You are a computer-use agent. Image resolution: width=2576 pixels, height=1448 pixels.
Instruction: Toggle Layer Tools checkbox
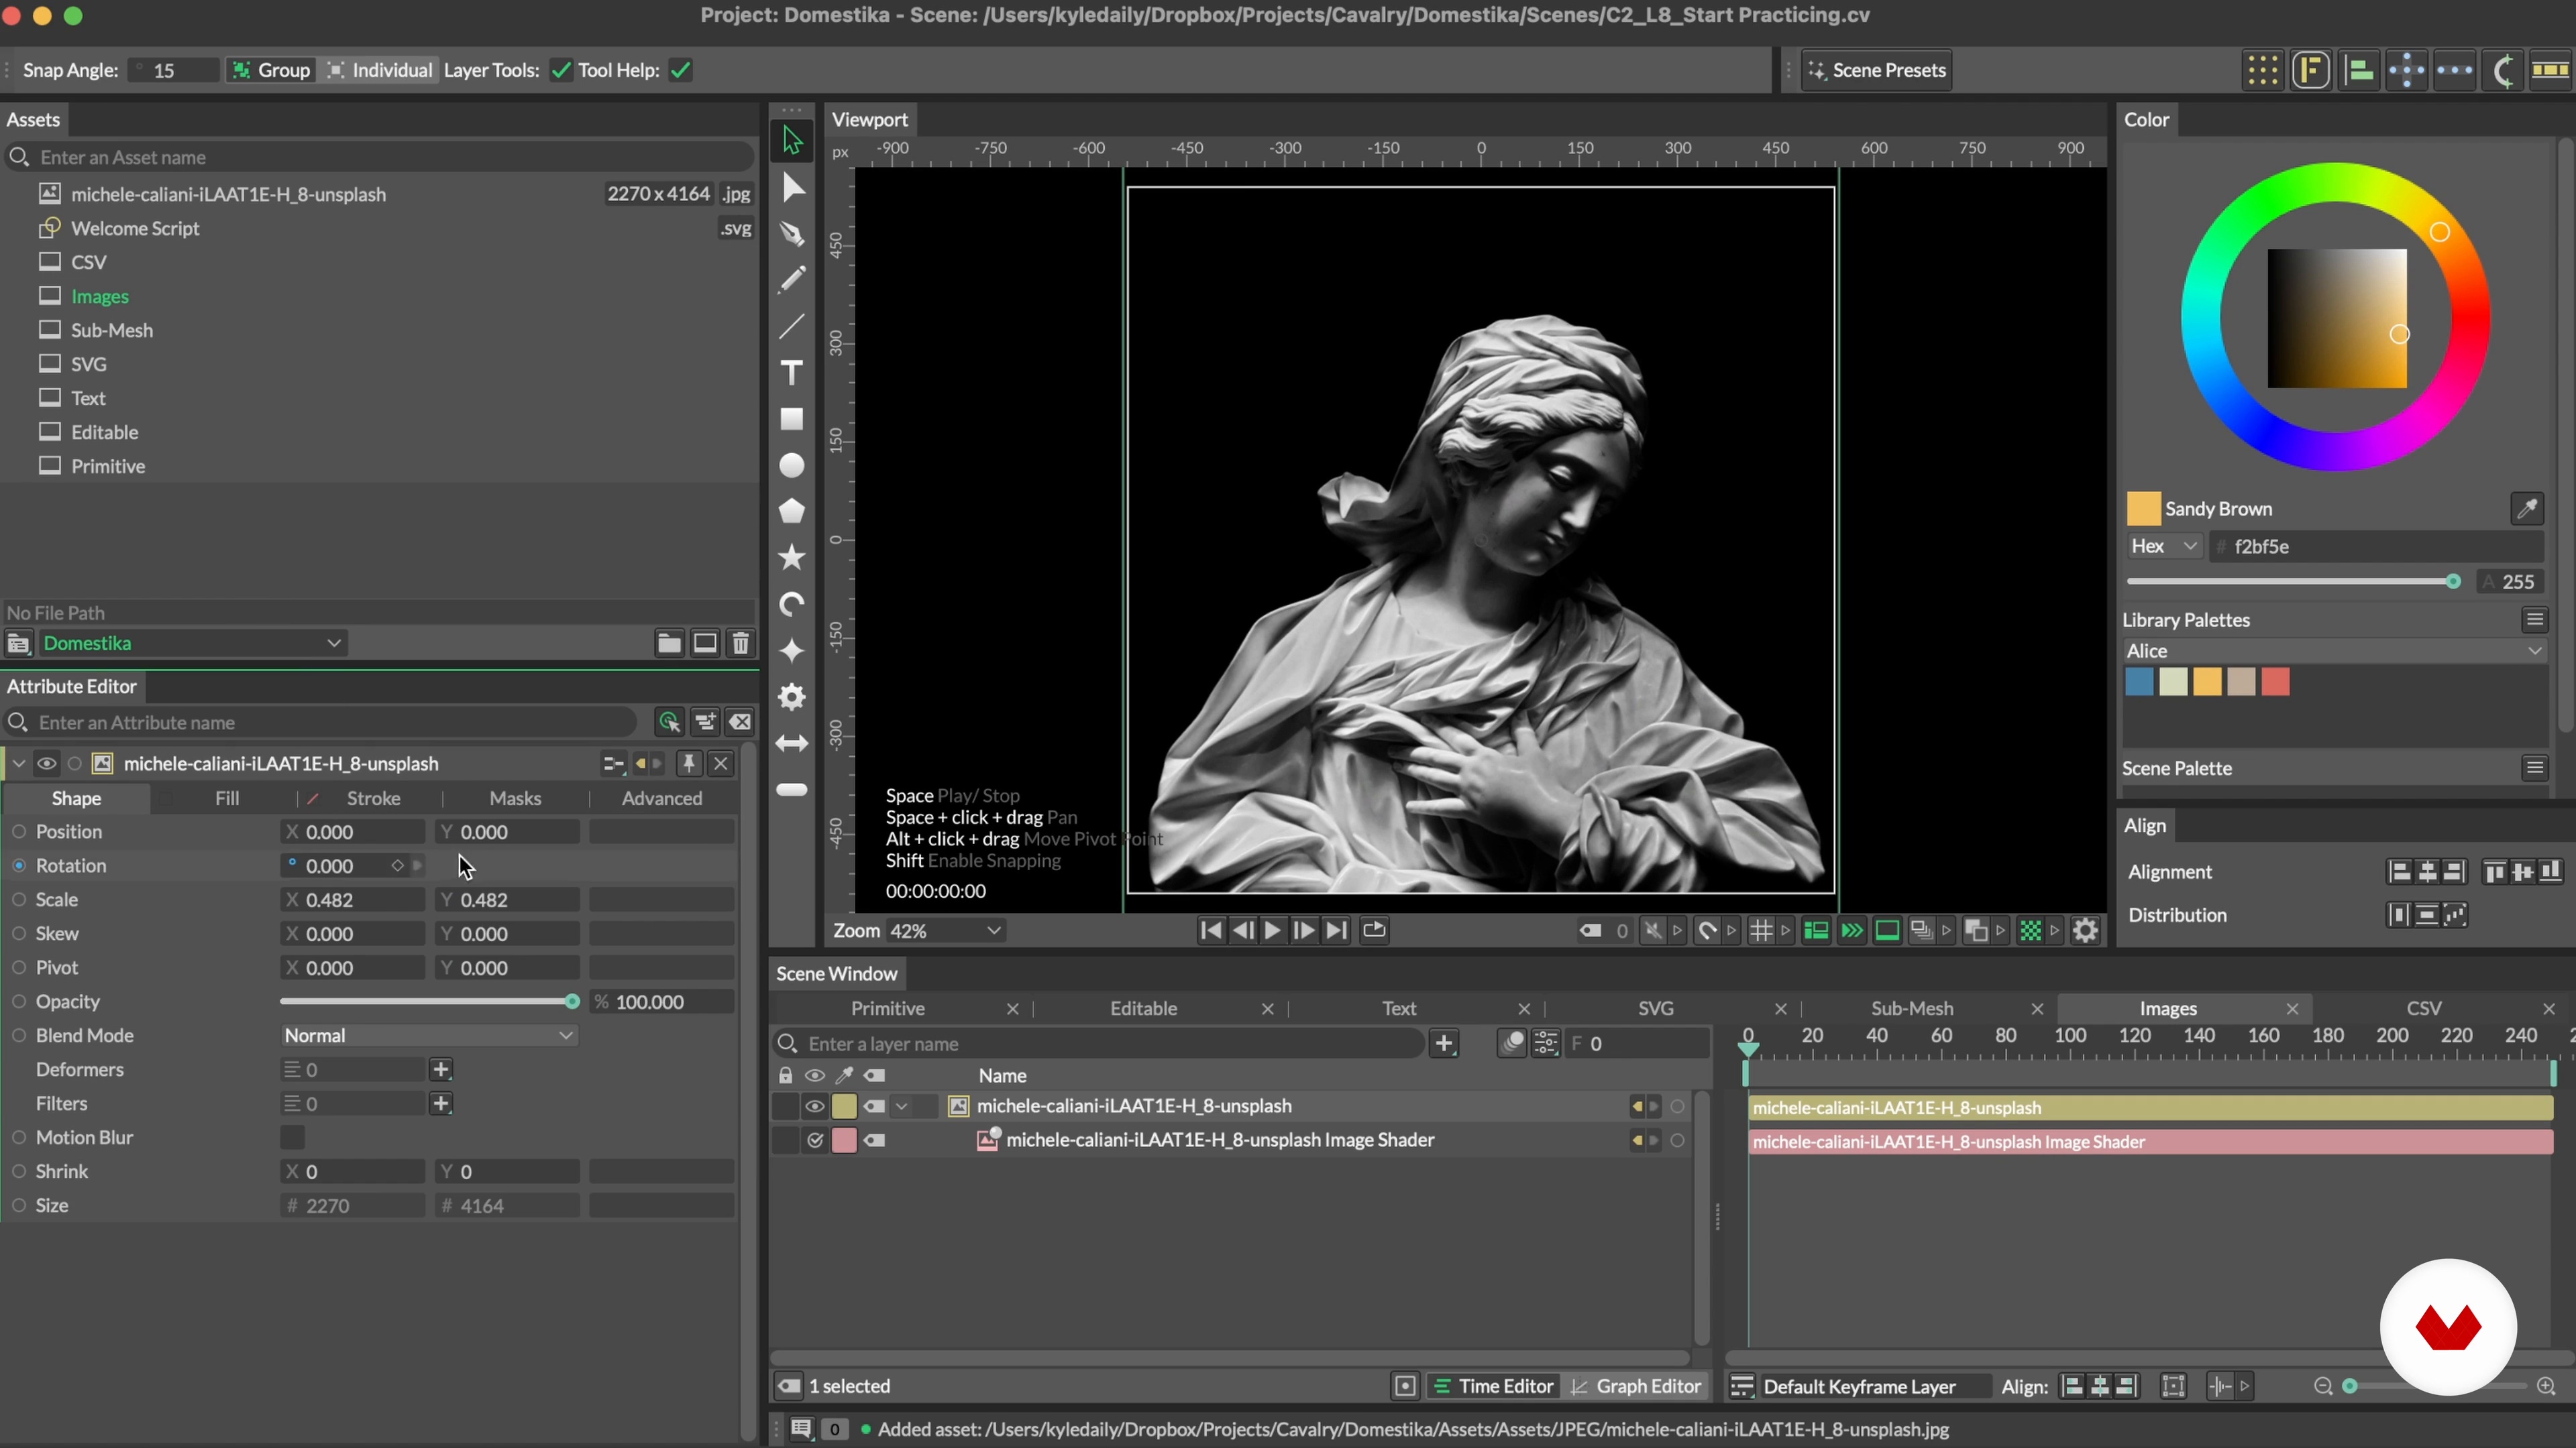tap(561, 70)
